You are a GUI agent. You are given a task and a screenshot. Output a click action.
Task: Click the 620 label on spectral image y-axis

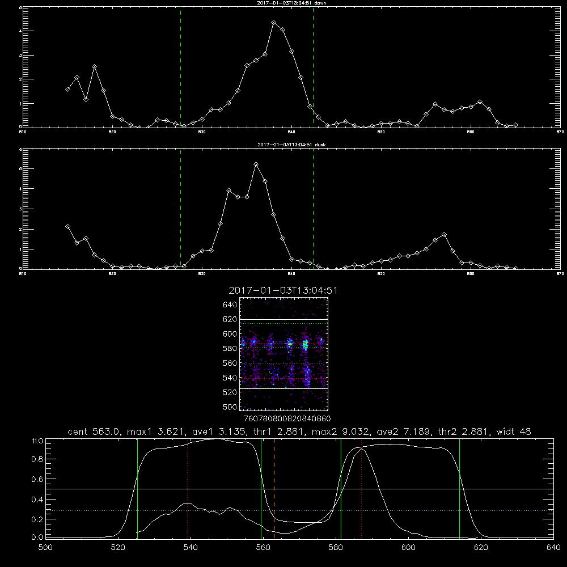point(230,319)
